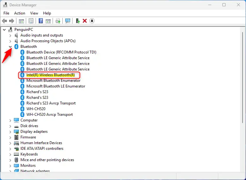Select the PenguinPC label
Image resolution: width=246 pixels, height=180 pixels.
(x=24, y=30)
